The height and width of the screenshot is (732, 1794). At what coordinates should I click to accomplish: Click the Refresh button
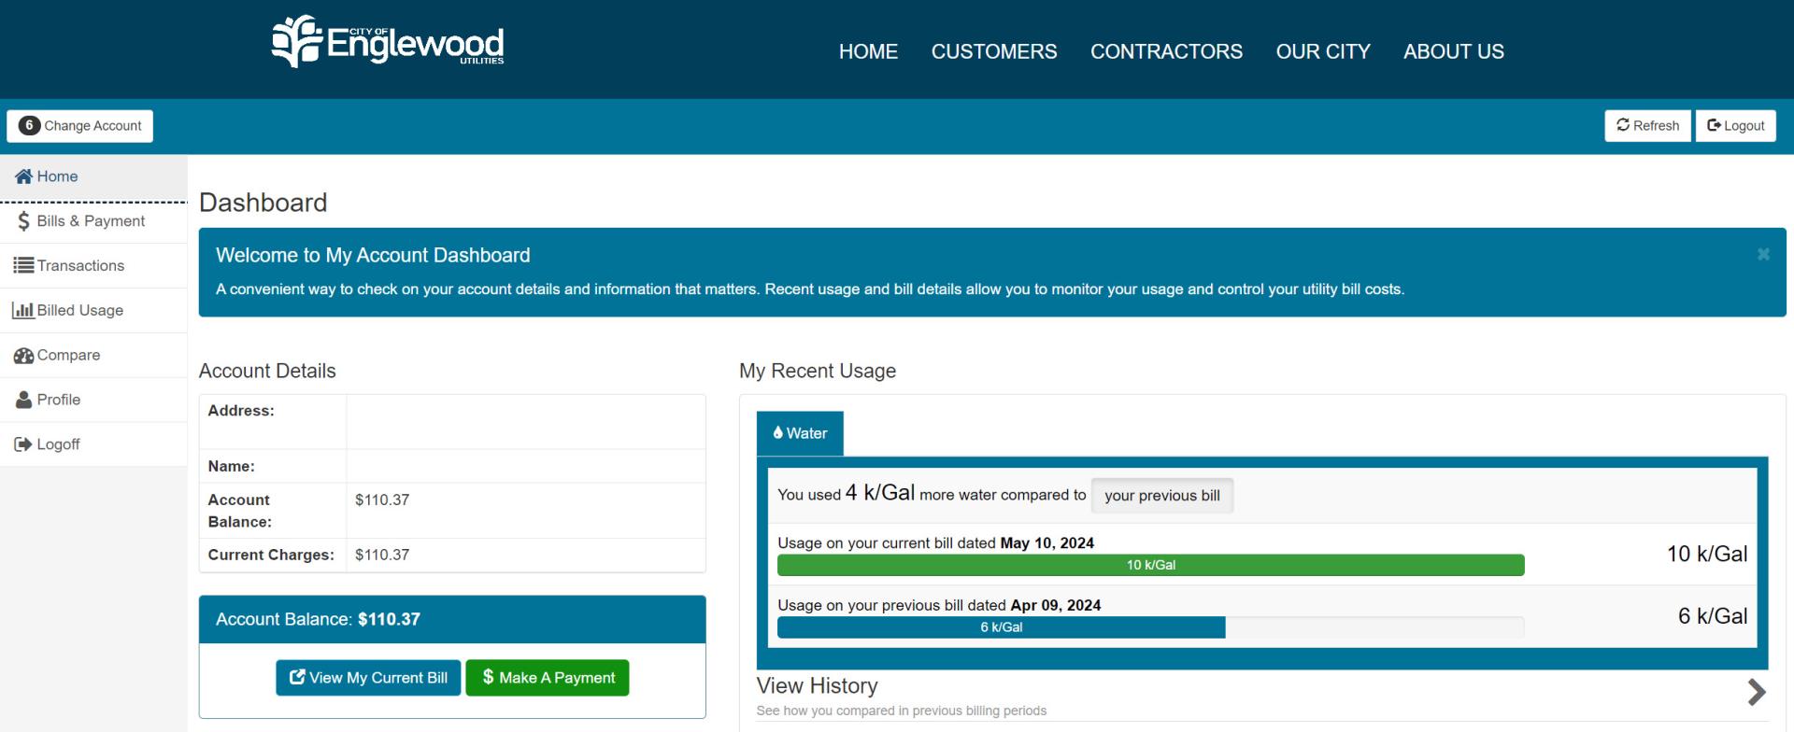[1647, 126]
